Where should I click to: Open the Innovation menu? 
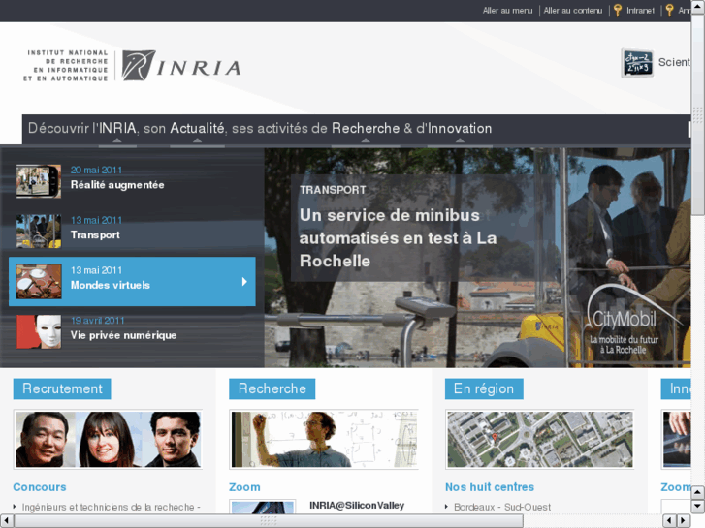point(460,129)
